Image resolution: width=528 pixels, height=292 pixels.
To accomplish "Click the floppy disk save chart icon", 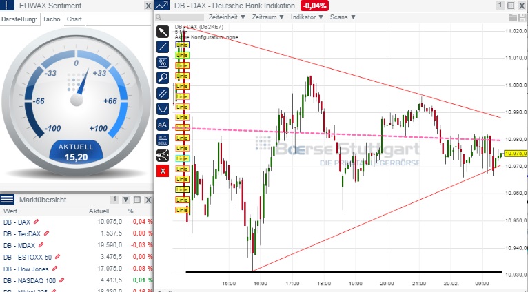I will tap(523, 17).
